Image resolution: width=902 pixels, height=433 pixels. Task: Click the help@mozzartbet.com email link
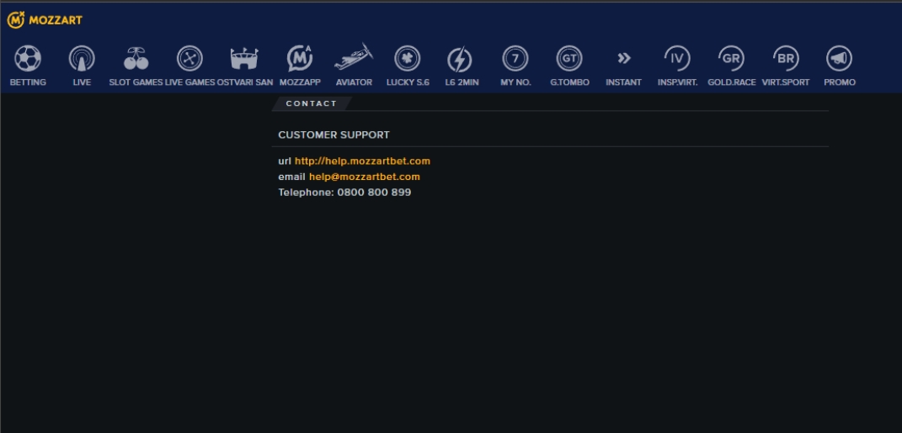pos(365,177)
